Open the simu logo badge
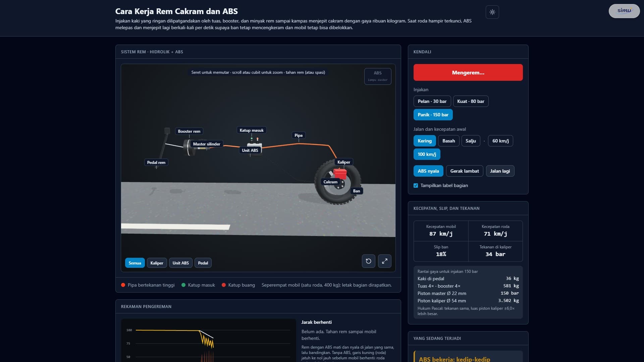Viewport: 644px width, 362px height. 624,11
